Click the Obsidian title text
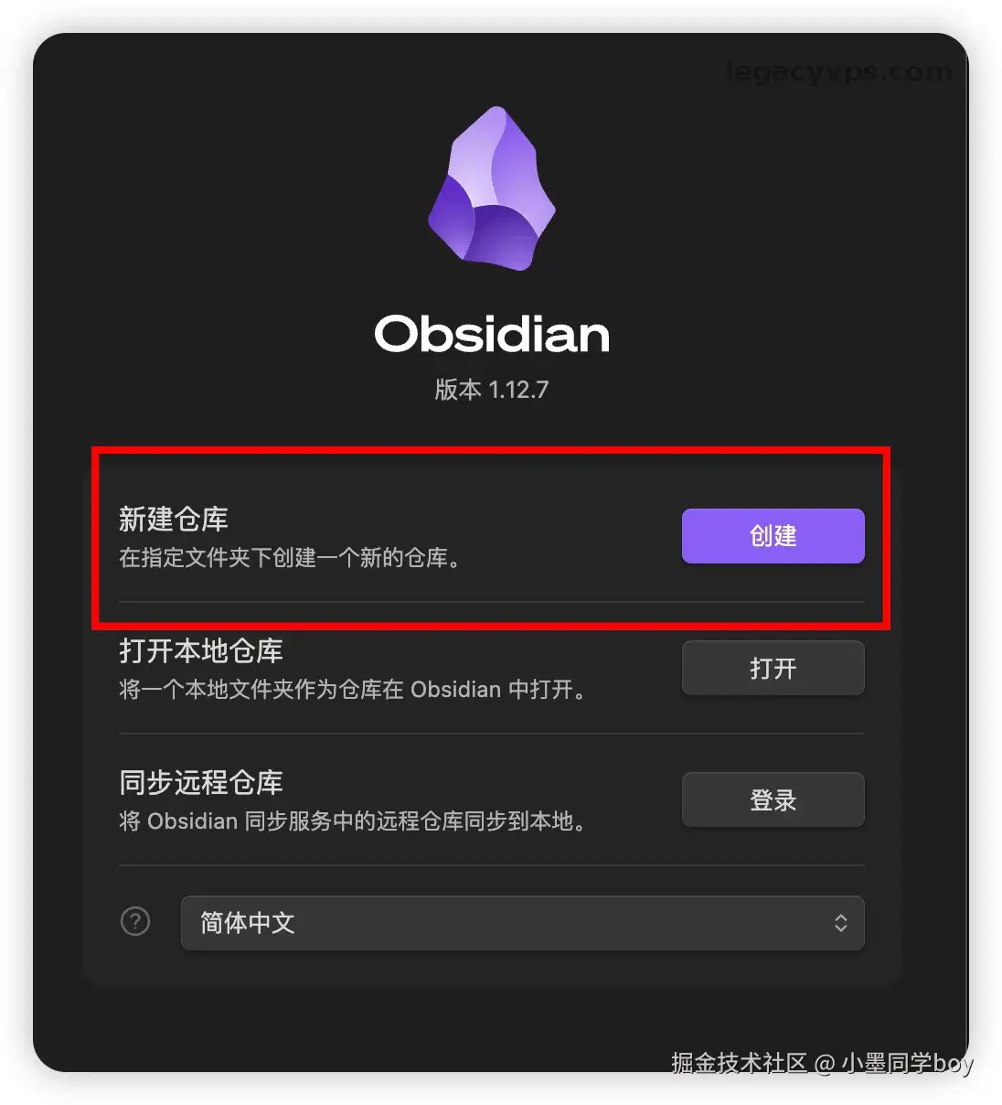 (492, 334)
